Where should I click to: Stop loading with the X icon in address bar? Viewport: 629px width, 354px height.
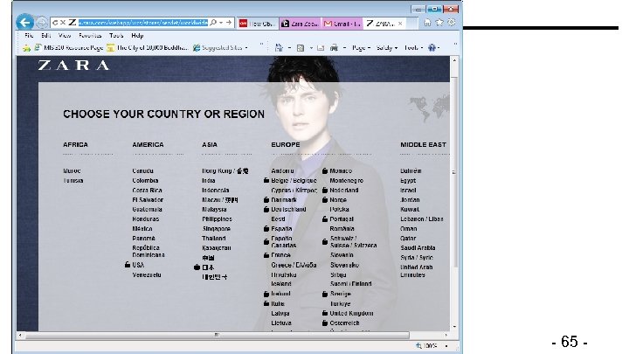[x=63, y=23]
